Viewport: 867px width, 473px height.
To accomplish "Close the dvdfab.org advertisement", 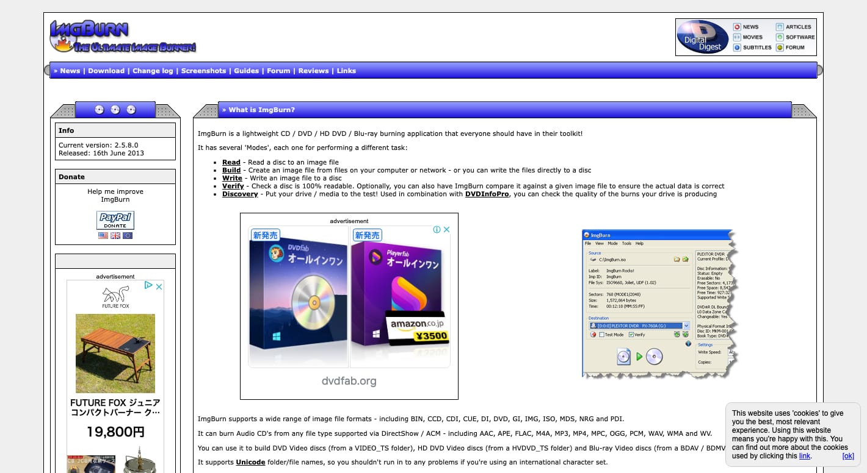I will tap(446, 230).
